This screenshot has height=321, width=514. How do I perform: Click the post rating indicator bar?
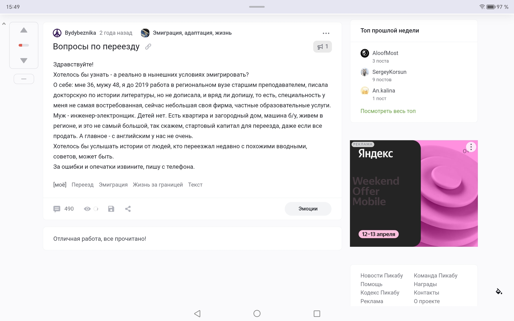click(24, 45)
